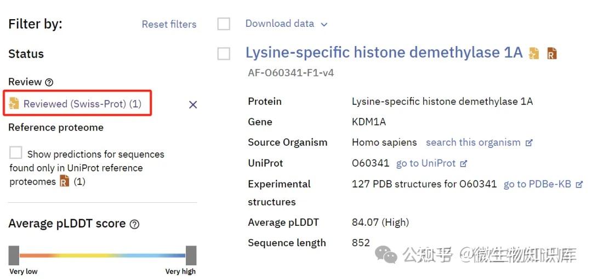Click the Review help question-mark icon
Viewport: 592px width, 279px height.
(49, 82)
